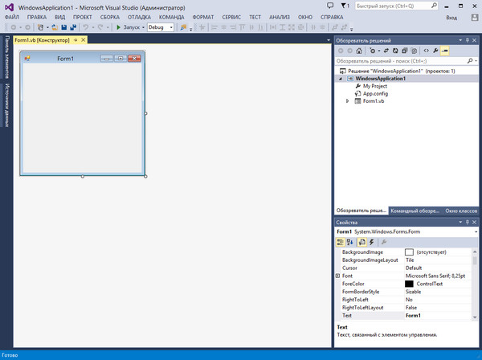Click the Undo arrow in main toolbar
Viewport: 482px width, 360px height.
(x=86, y=27)
